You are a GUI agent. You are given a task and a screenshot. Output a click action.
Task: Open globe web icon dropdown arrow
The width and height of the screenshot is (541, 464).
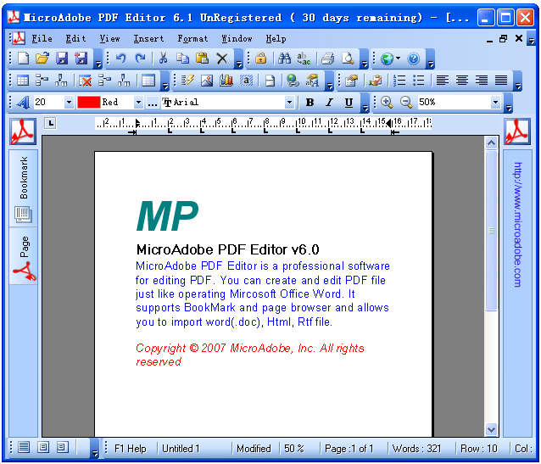click(399, 59)
